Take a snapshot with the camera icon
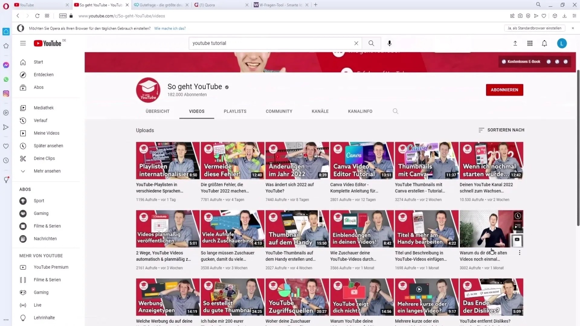Screen dimensions: 580x326 520,16
